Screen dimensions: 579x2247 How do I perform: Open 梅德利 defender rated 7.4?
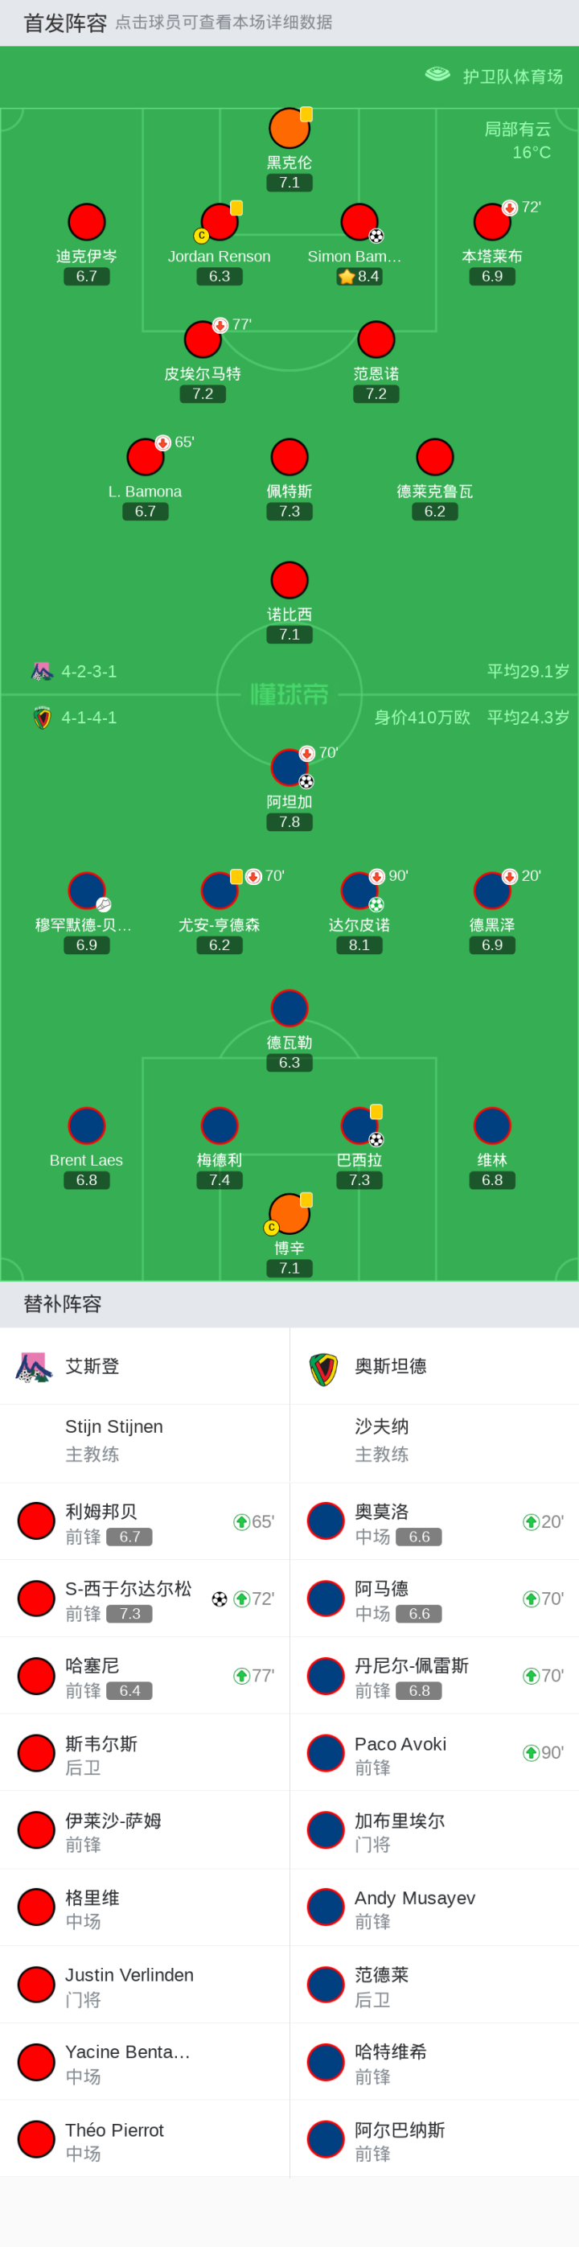(x=220, y=1126)
